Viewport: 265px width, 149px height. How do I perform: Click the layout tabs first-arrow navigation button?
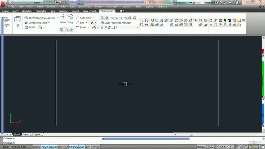pos(2,134)
